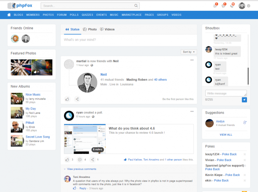Click VIEW ALL suggestions link
This screenshot has height=192, width=258.
coord(226,135)
